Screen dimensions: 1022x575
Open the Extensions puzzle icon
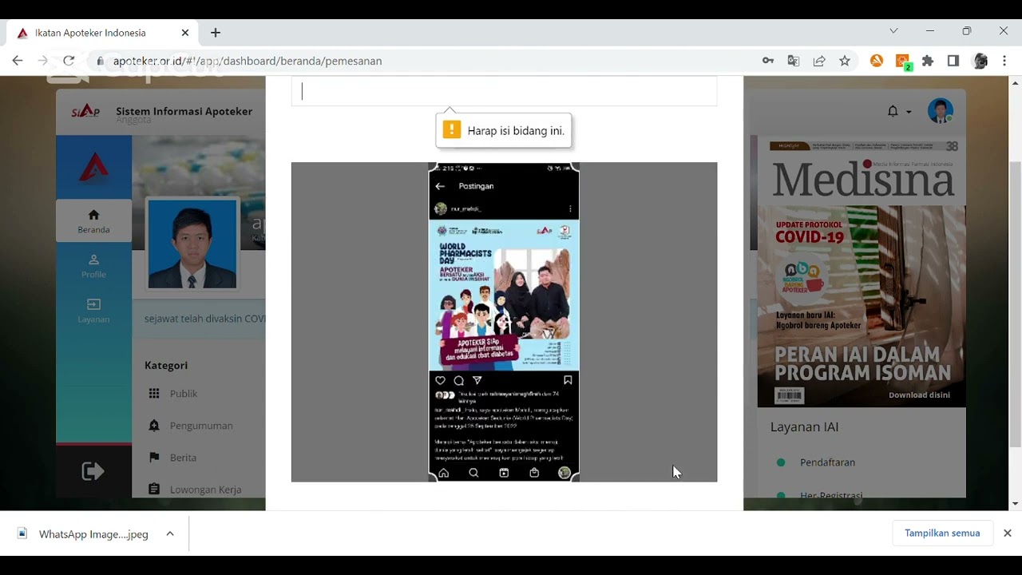point(928,61)
